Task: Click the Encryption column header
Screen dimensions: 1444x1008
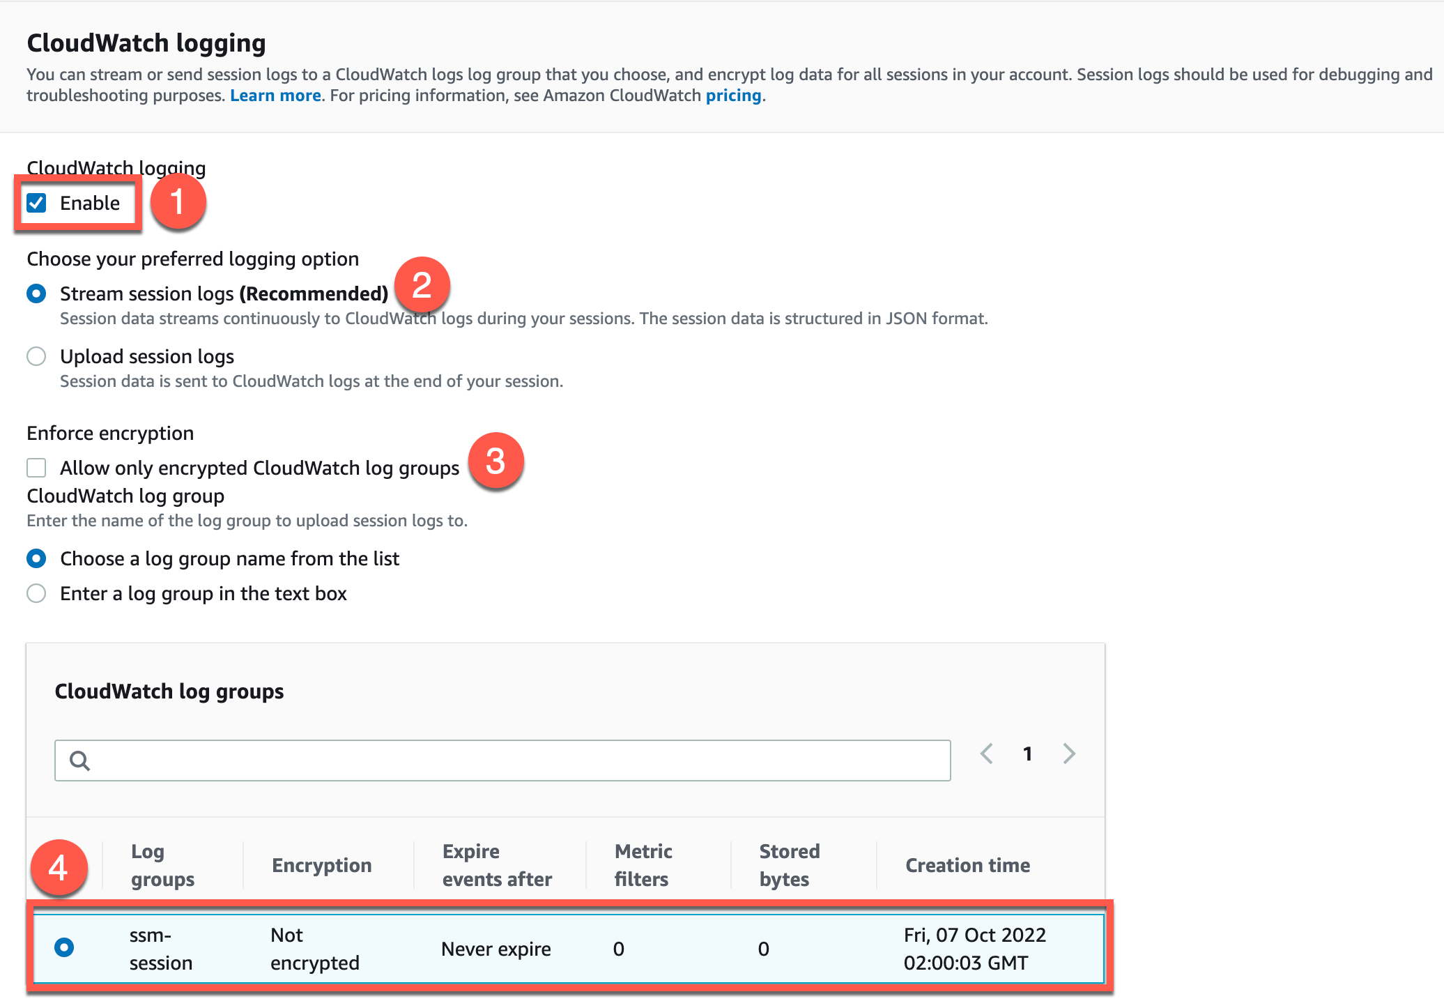Action: (x=321, y=864)
